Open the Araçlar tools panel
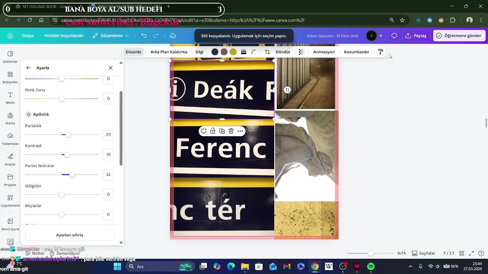 (x=10, y=159)
